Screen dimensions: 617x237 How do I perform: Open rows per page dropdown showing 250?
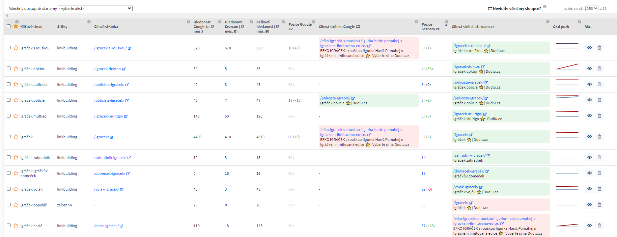click(x=592, y=9)
